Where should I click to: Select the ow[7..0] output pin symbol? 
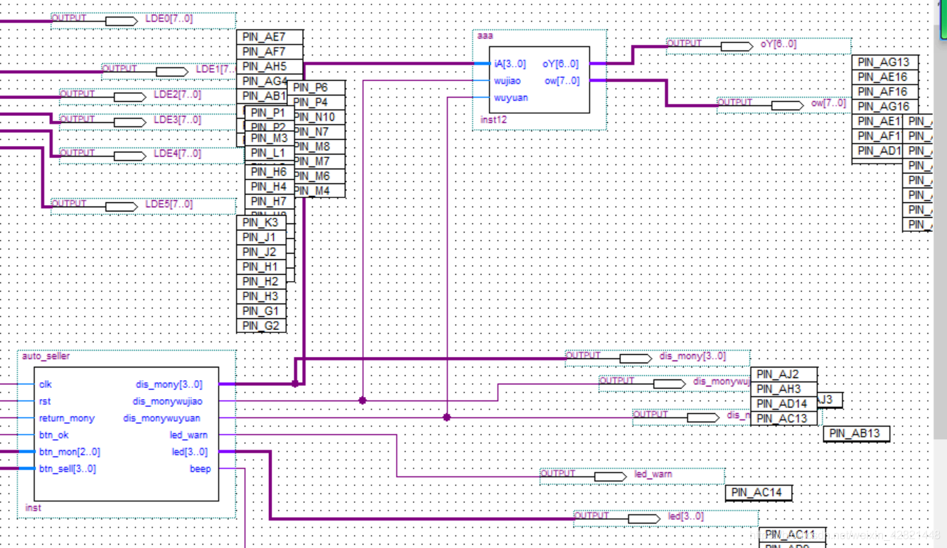[788, 105]
